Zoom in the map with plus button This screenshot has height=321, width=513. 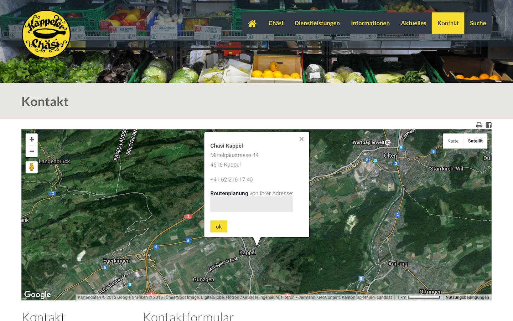32,139
